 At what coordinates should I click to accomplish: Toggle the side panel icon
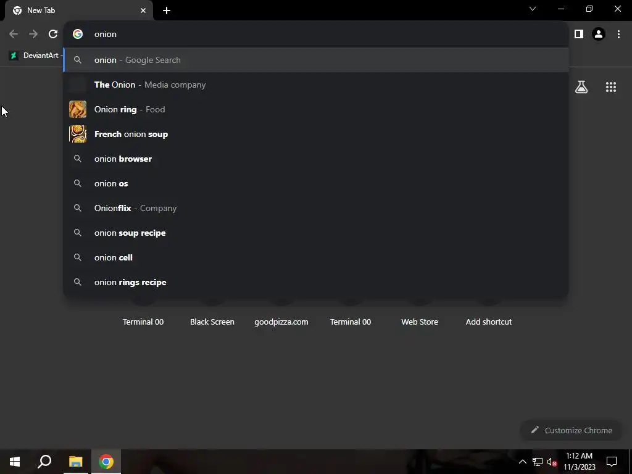[579, 35]
